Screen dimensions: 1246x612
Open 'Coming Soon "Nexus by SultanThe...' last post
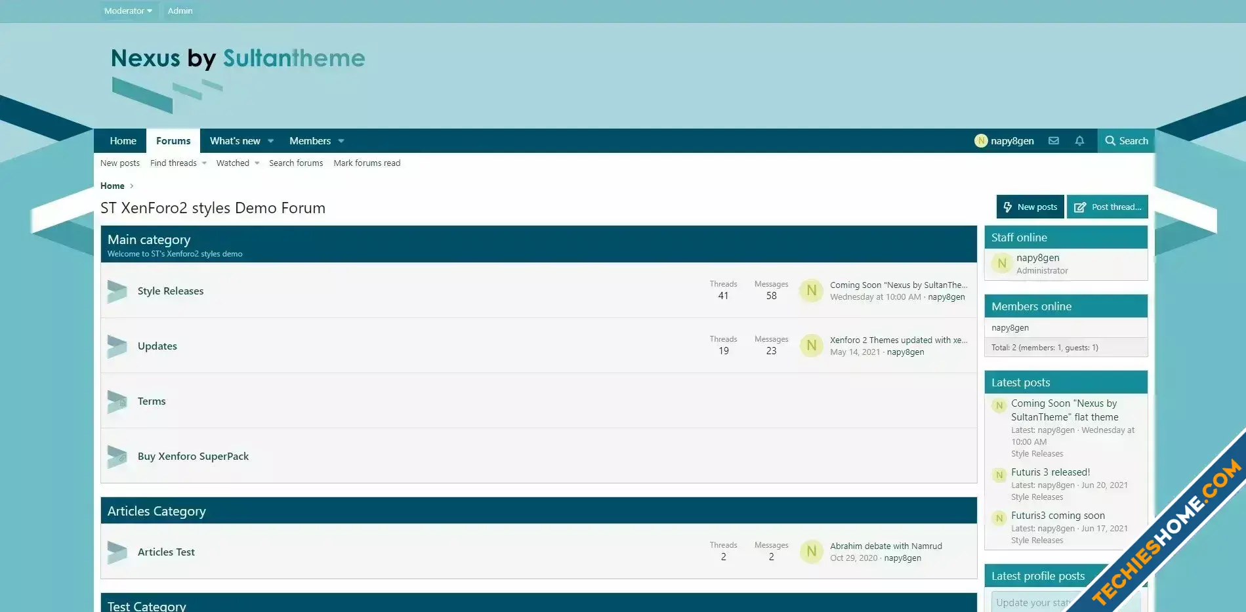tap(899, 285)
